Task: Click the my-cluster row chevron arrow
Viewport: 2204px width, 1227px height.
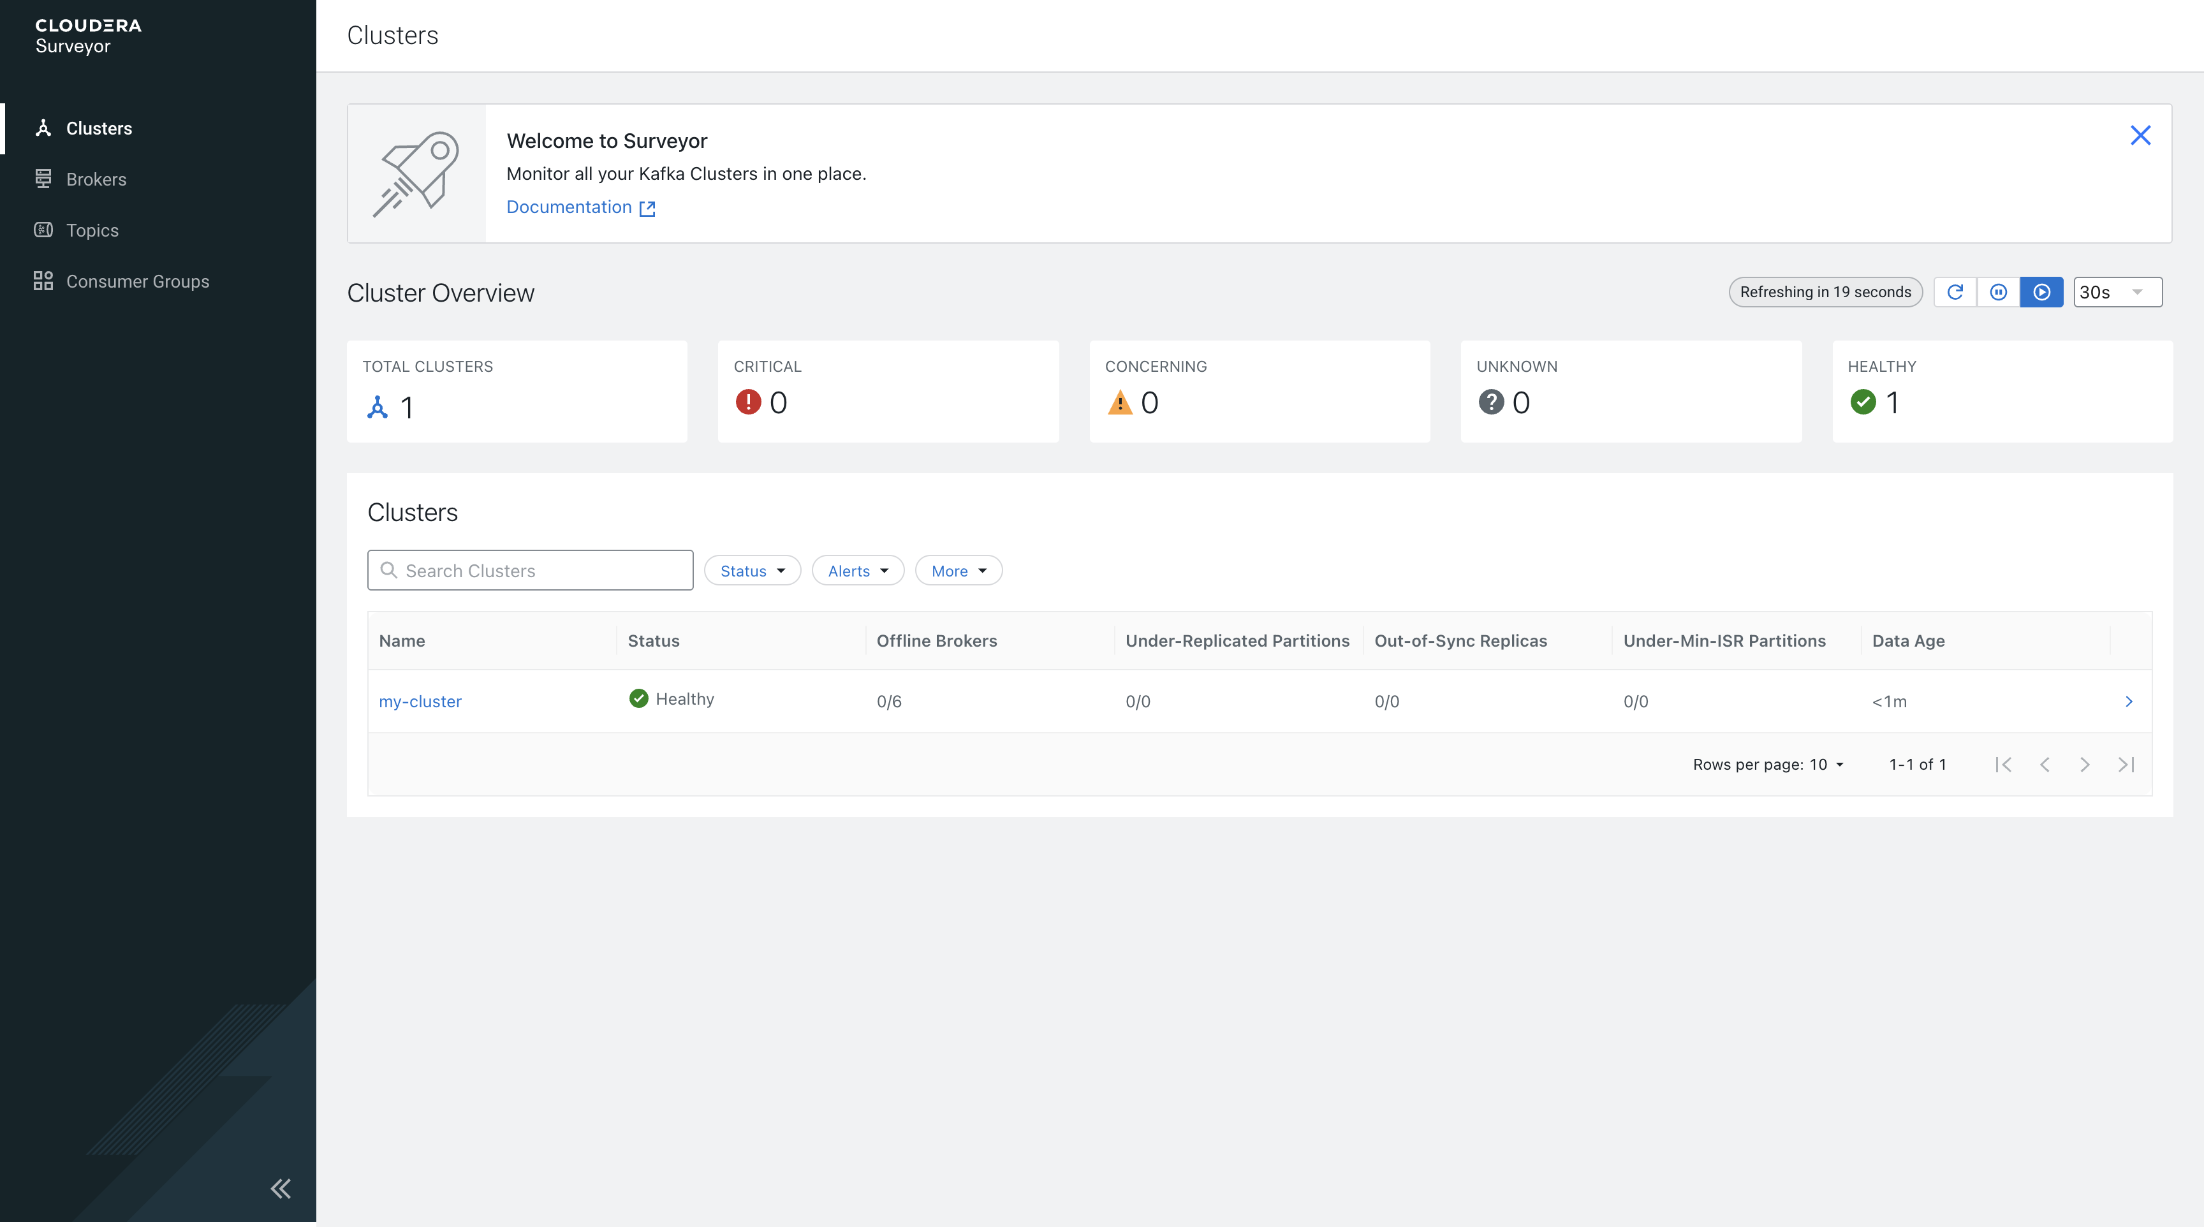Action: coord(2129,701)
